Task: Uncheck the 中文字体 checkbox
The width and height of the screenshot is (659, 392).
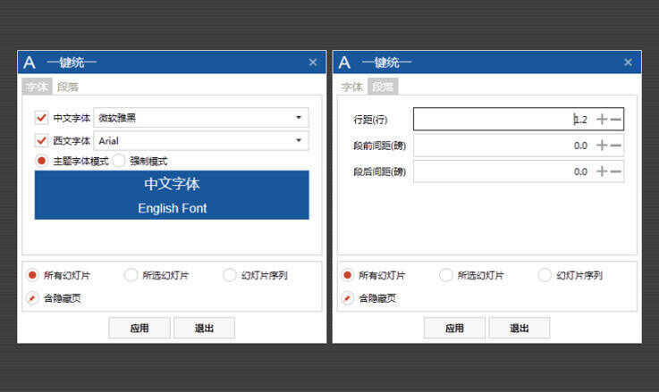Action: [x=41, y=118]
